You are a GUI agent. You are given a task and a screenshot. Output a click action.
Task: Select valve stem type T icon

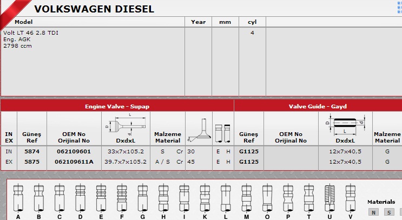click(x=309, y=198)
